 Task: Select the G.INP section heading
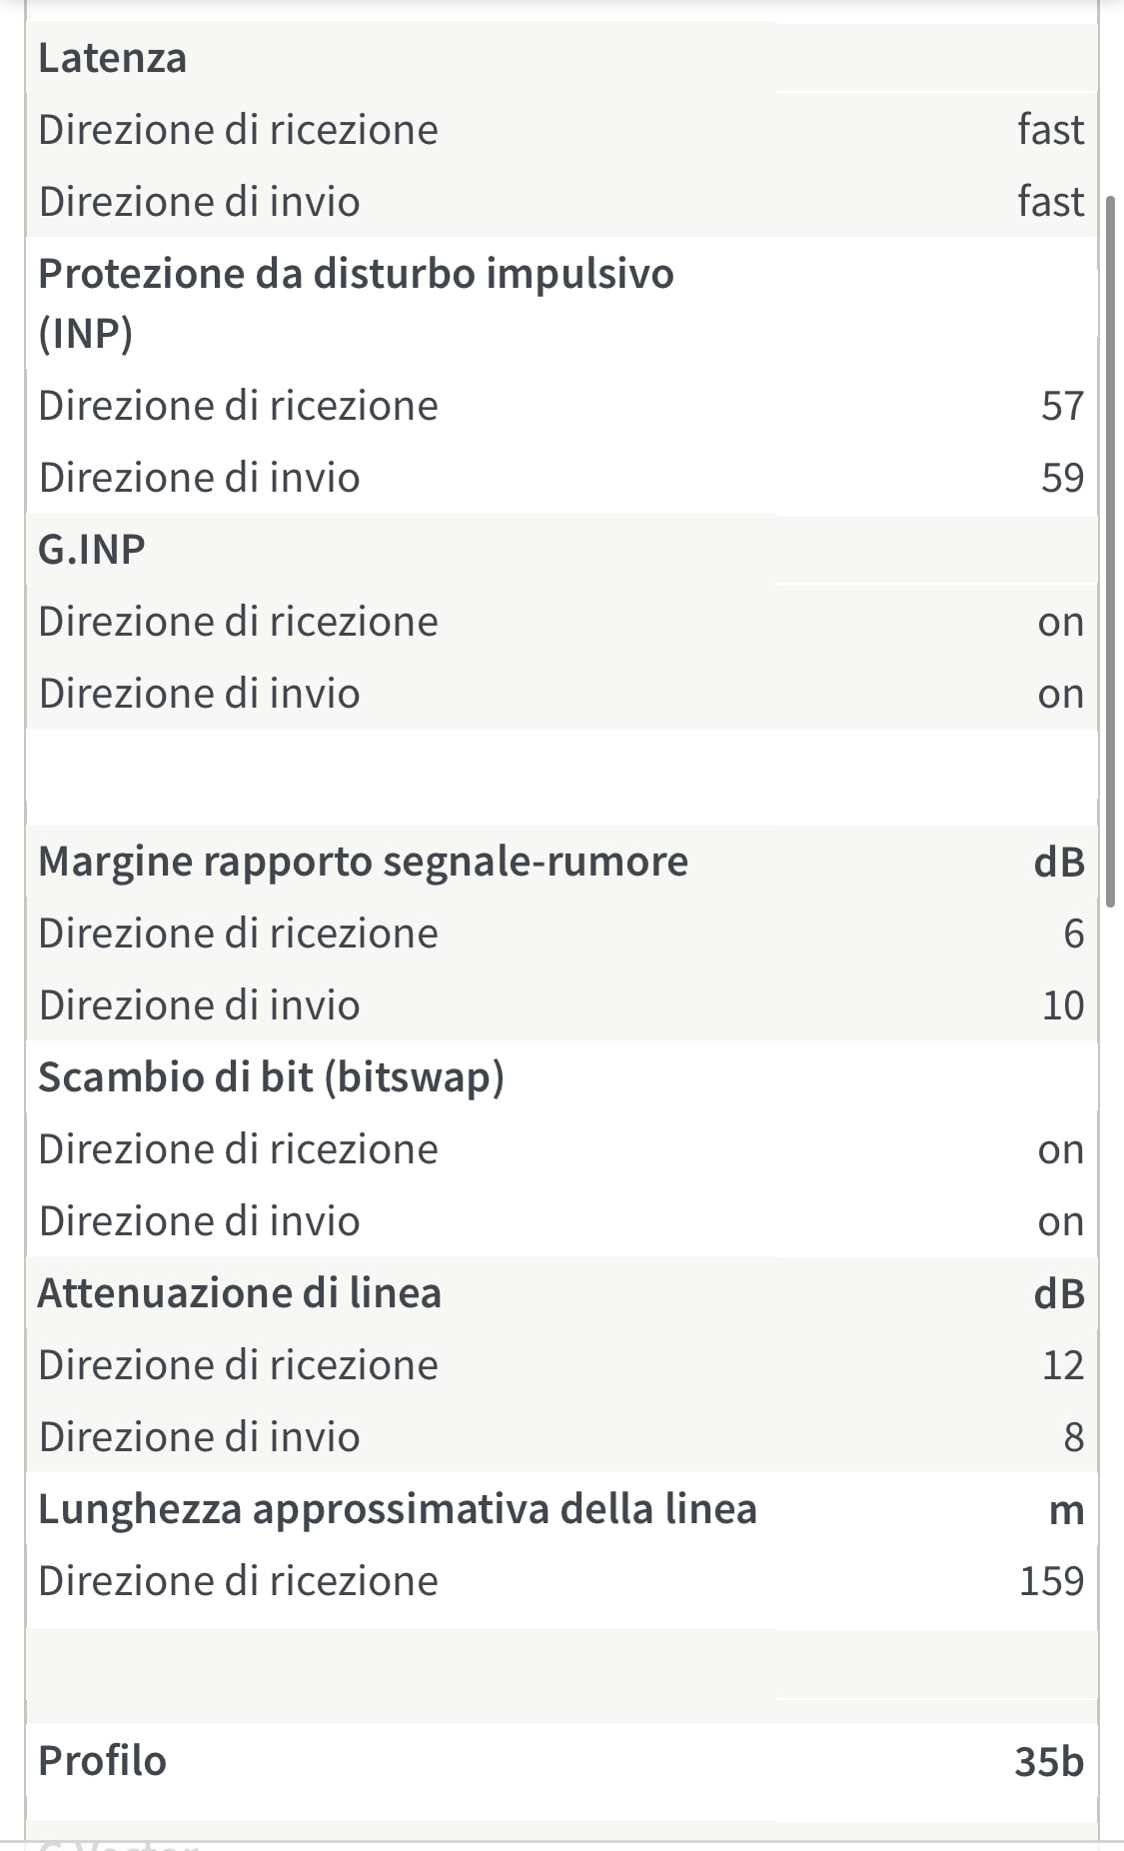(92, 550)
